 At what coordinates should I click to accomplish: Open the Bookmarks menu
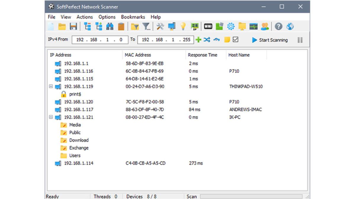(133, 17)
